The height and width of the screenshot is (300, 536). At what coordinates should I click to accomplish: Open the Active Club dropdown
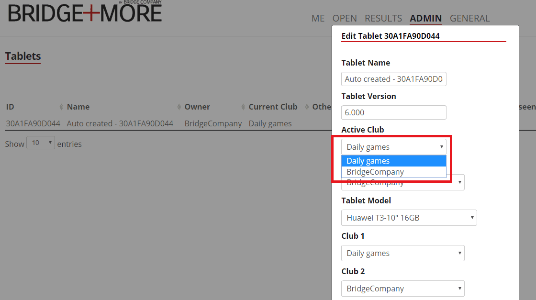click(x=393, y=147)
